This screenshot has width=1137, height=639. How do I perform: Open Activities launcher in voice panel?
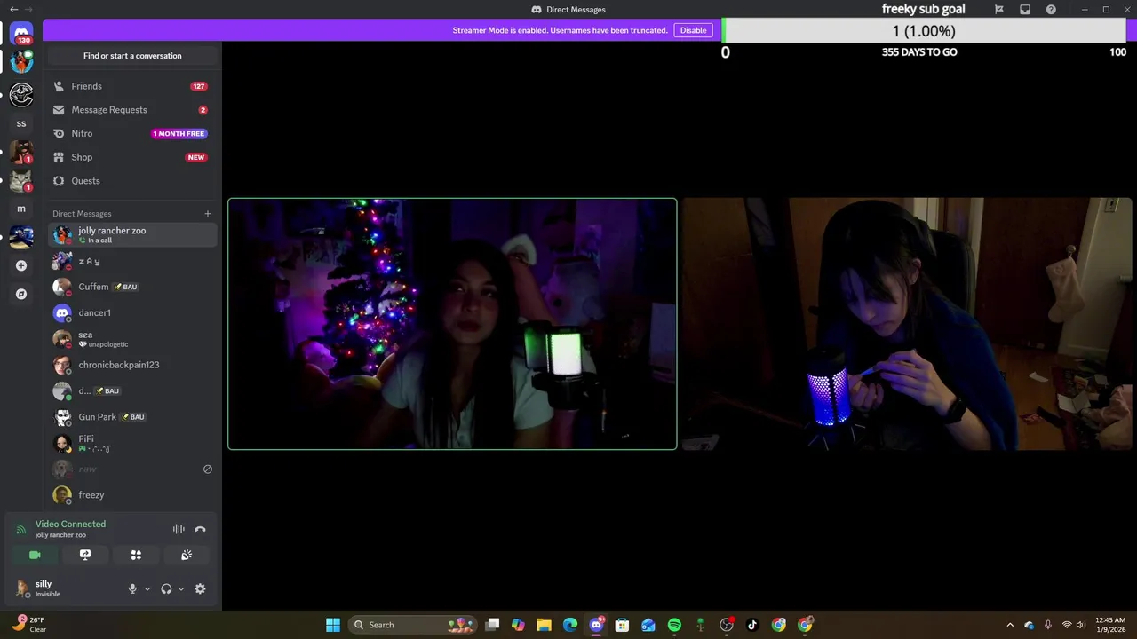coord(136,555)
